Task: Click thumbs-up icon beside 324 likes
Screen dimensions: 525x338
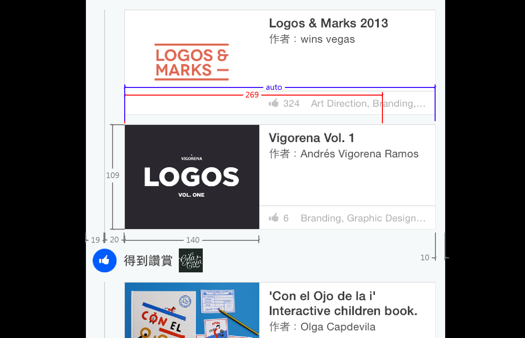Action: pyautogui.click(x=273, y=103)
